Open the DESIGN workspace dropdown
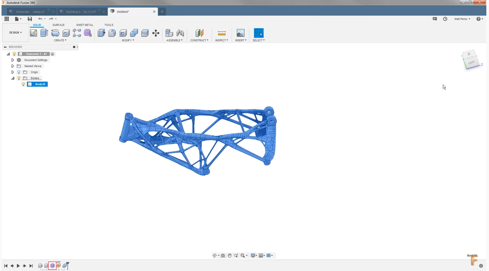The height and width of the screenshot is (271, 489). [x=16, y=33]
